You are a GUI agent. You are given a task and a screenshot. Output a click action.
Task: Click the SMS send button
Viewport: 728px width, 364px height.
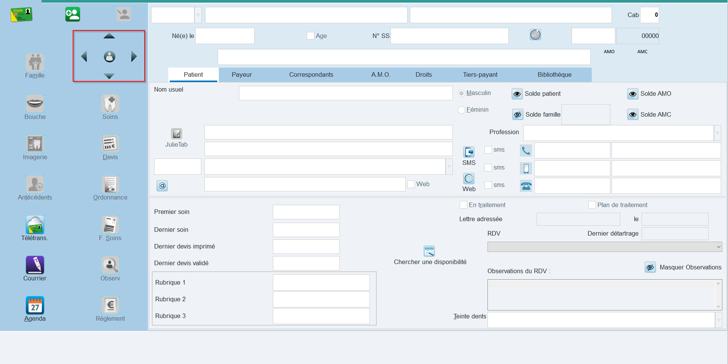469,152
